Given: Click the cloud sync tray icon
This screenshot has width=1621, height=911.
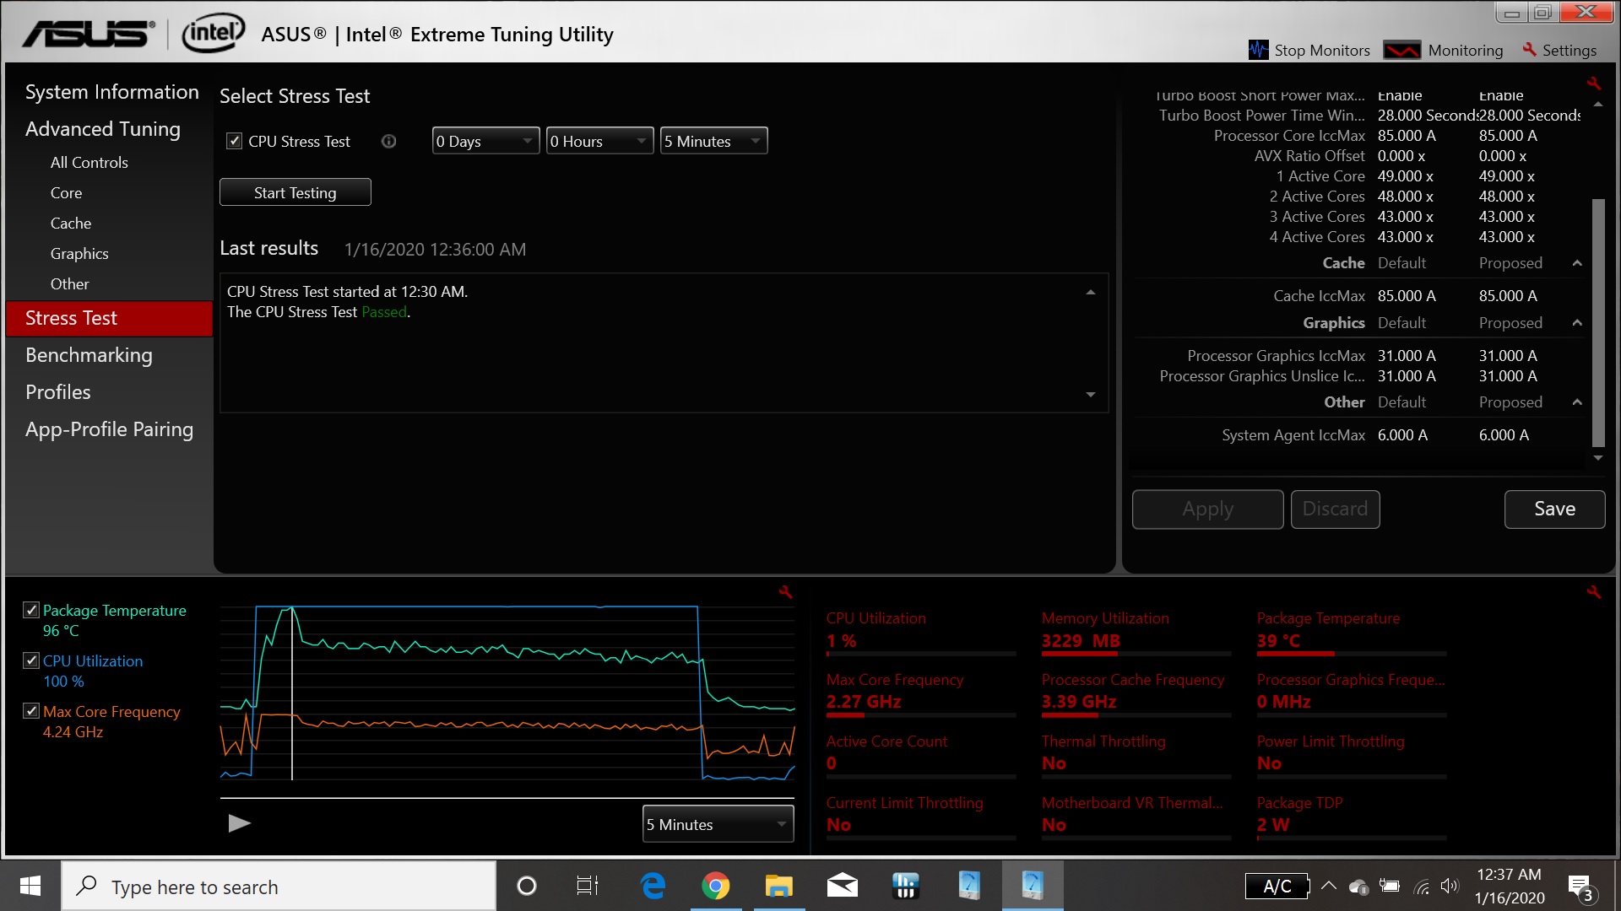Looking at the screenshot, I should click(x=1358, y=887).
